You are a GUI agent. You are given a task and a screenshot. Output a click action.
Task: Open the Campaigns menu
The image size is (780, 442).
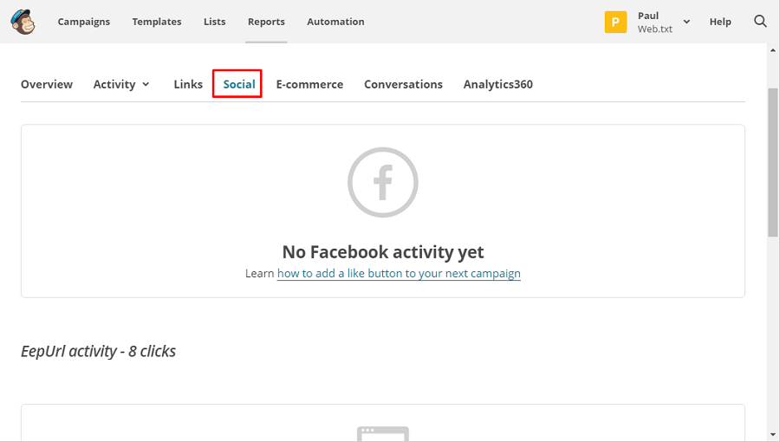[x=83, y=22]
